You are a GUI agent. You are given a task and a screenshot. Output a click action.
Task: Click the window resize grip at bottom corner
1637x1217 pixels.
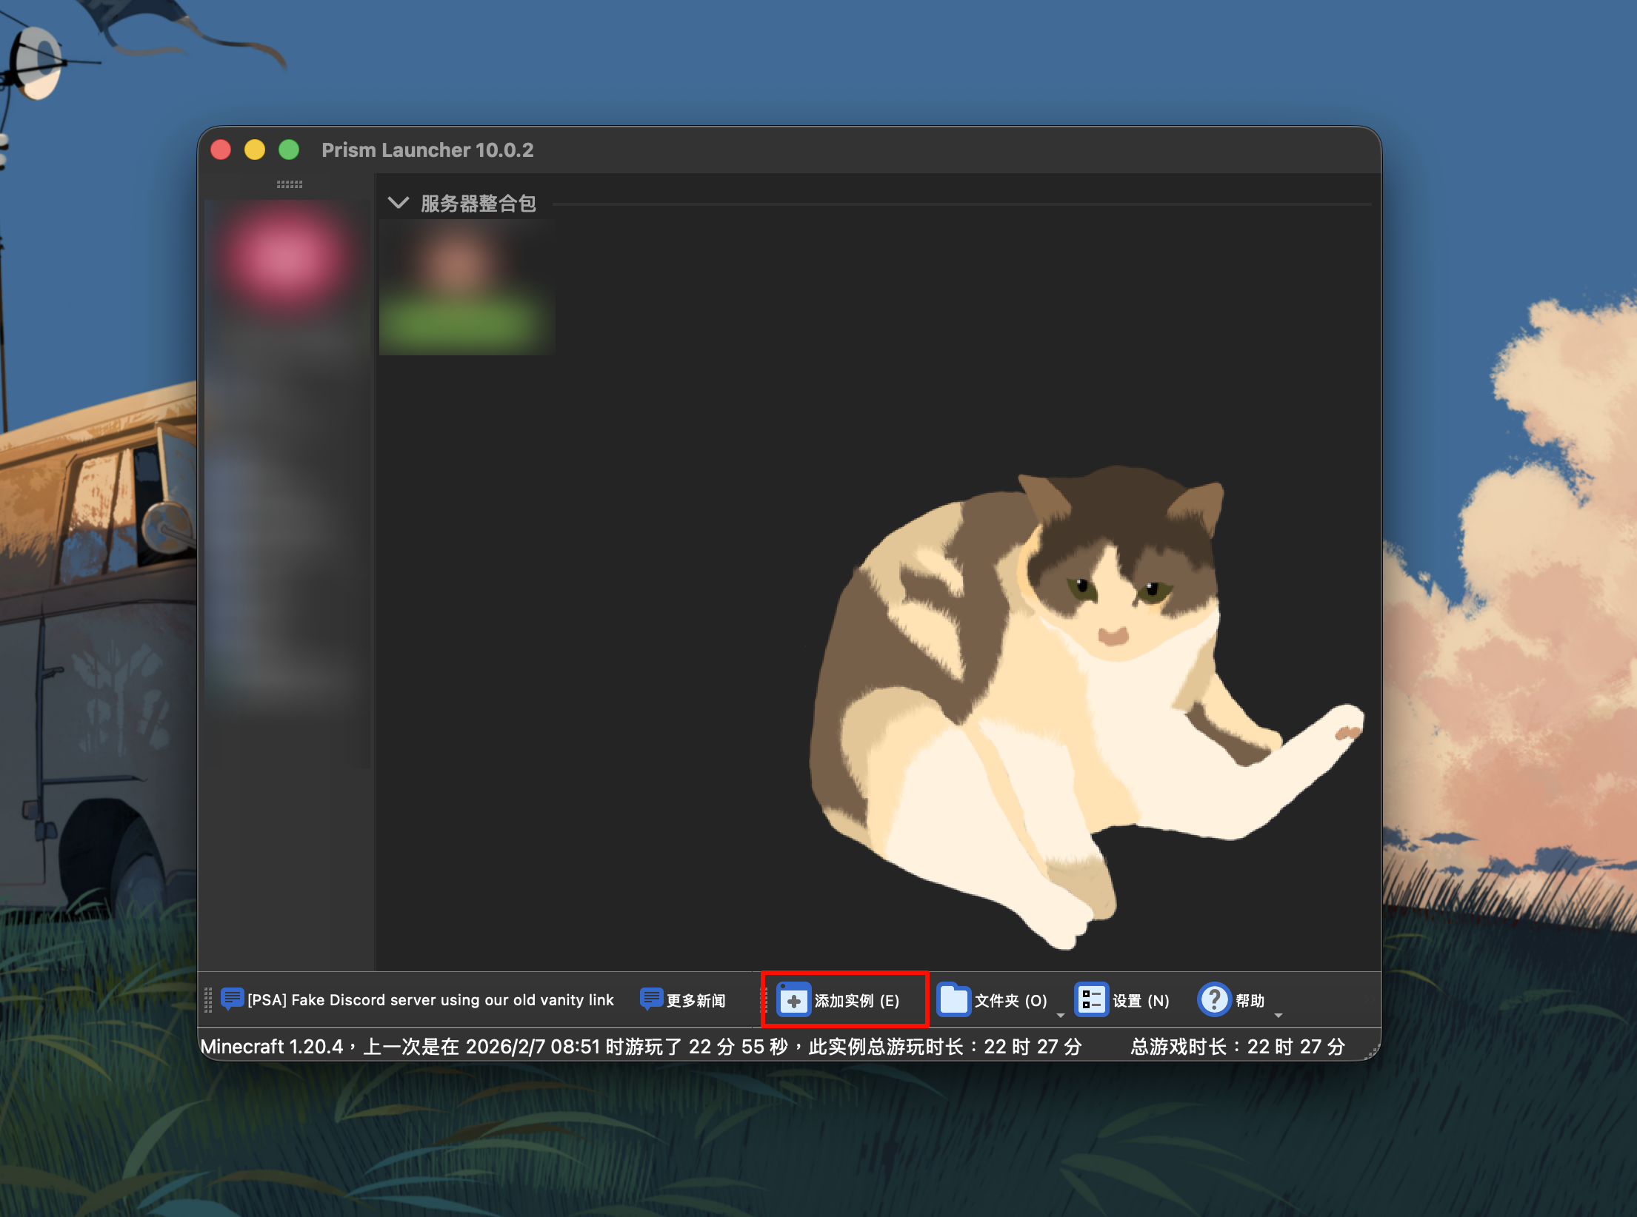[x=1373, y=1052]
